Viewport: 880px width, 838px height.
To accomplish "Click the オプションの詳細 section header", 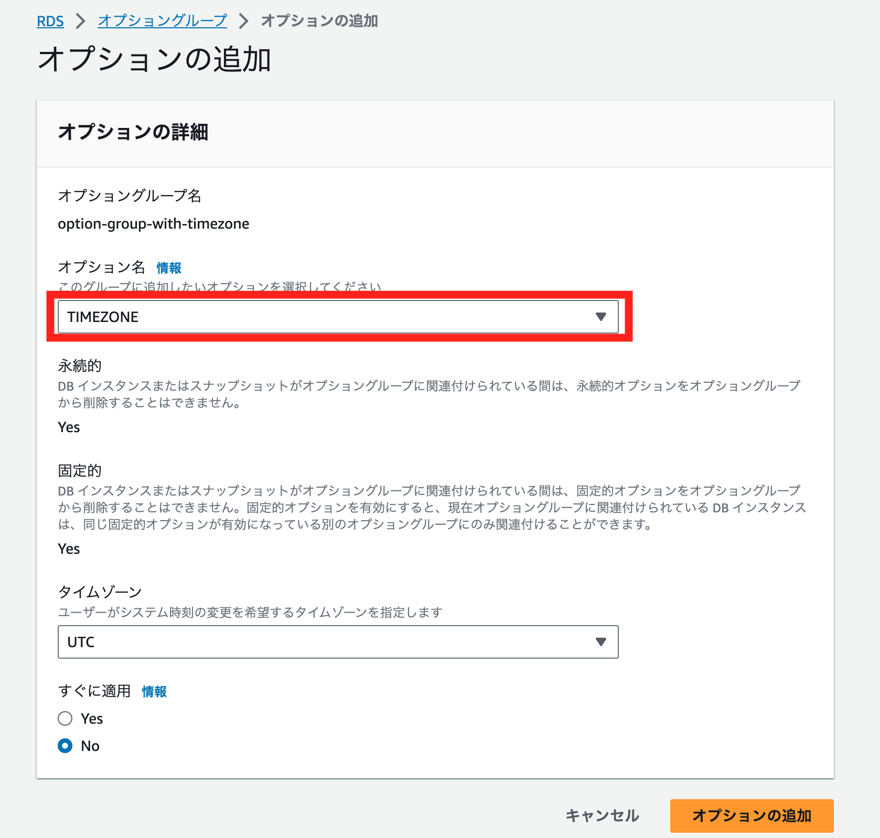I will 134,132.
